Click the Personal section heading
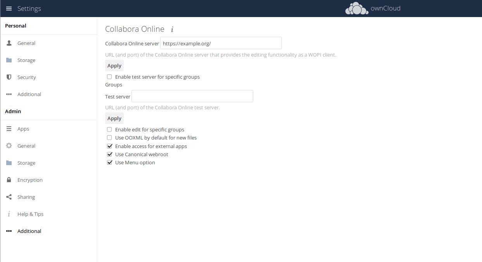The image size is (482, 262). (x=16, y=26)
